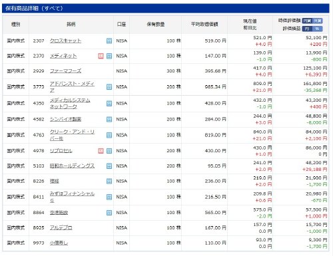Open the メディカルシステムネットワーク link

click(70, 103)
